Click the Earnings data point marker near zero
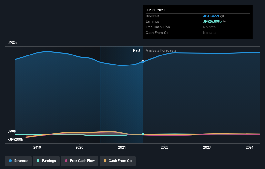This screenshot has width=265, height=169. click(x=143, y=134)
